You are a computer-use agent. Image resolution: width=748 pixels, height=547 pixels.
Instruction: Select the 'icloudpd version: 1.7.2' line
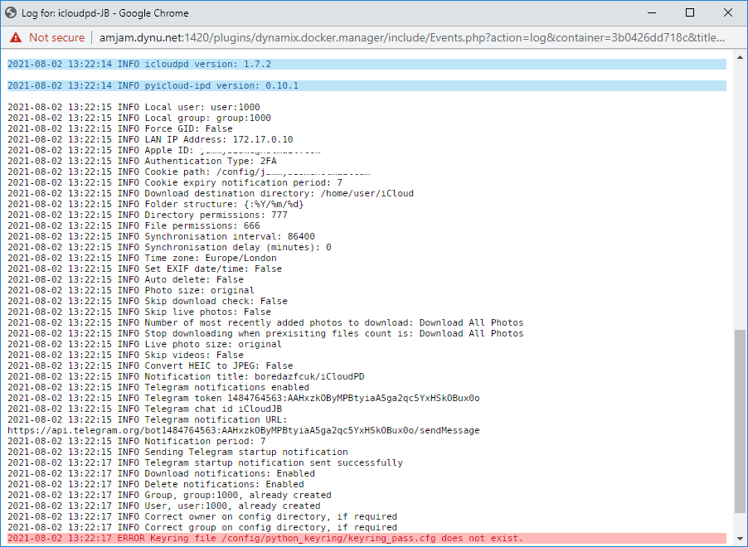[367, 64]
